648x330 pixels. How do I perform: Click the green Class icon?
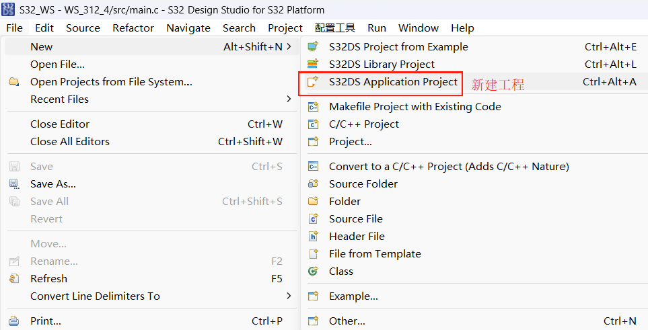tap(313, 272)
